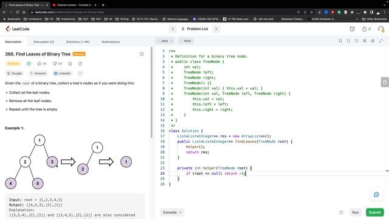Open the user profile avatar

coord(381,29)
